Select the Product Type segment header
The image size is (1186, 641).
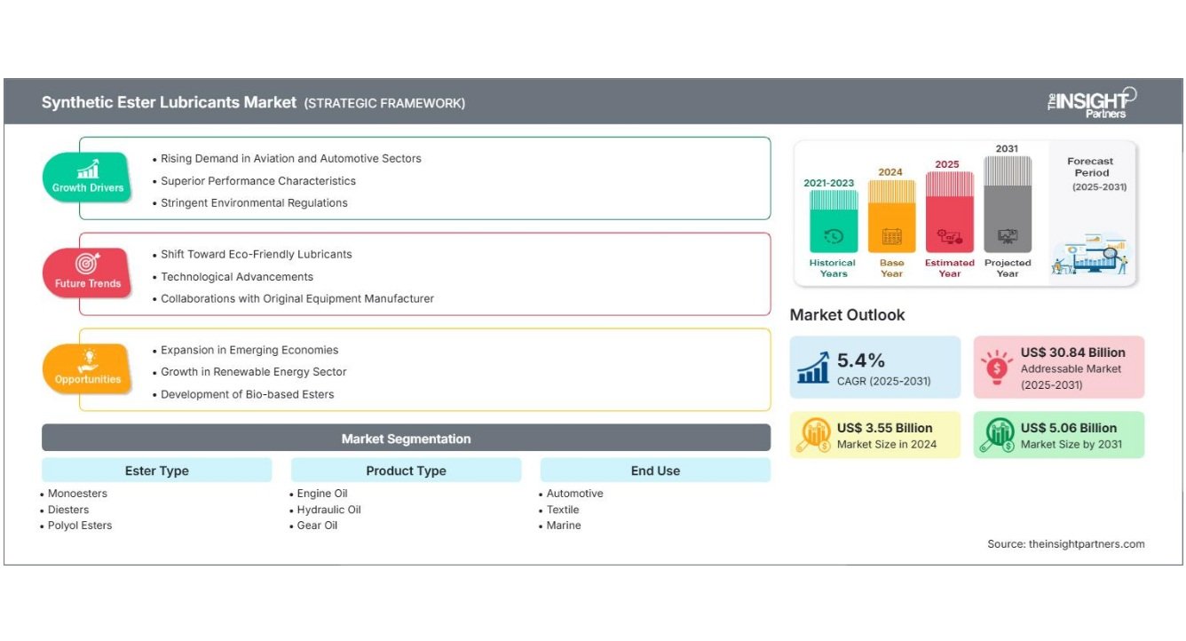(x=406, y=471)
